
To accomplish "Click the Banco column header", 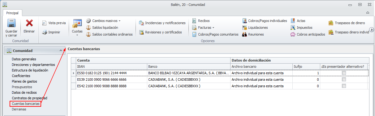I will point(189,67).
